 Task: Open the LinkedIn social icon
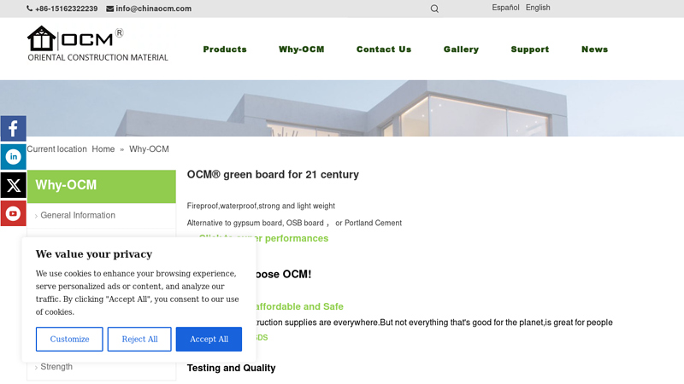(13, 157)
